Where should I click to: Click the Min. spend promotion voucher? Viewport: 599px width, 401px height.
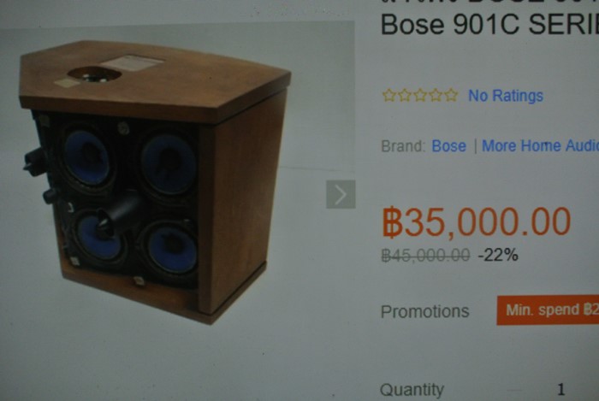tap(548, 310)
